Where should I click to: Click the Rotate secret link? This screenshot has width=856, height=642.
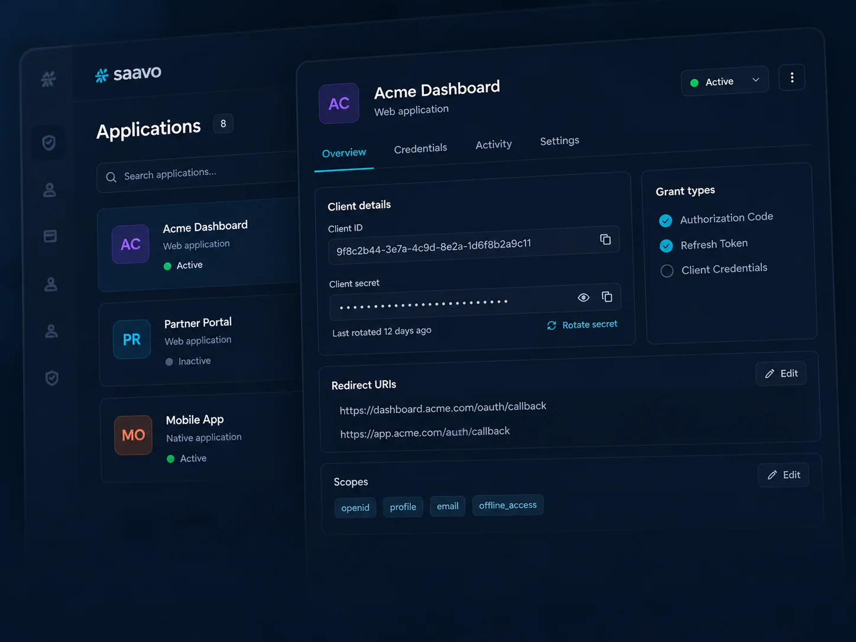[582, 325]
